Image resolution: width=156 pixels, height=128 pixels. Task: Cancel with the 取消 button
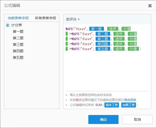[x=137, y=119]
